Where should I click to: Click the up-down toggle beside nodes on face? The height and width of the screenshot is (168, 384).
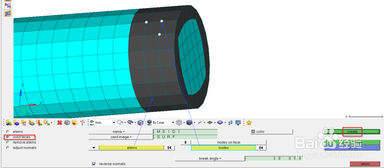pyautogui.click(x=185, y=142)
